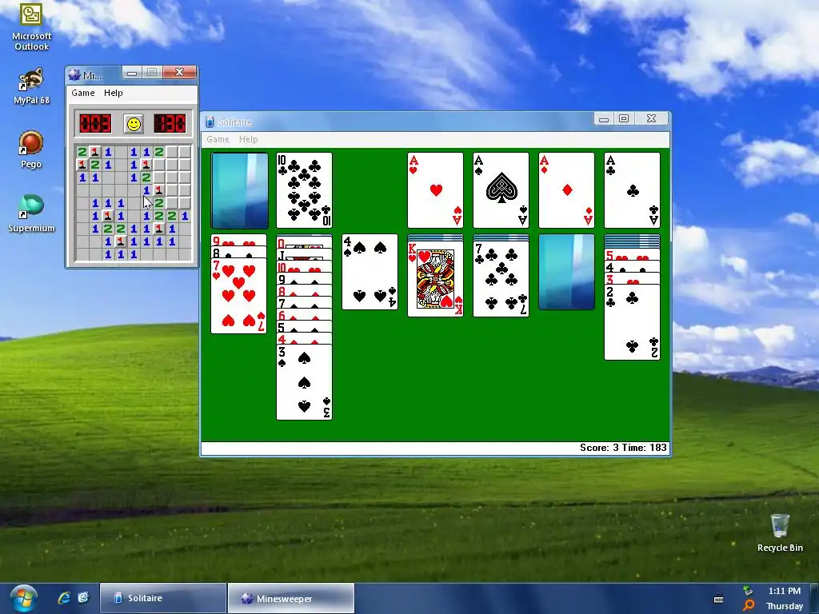Close the Minesweeper window
The image size is (819, 614).
(x=179, y=72)
